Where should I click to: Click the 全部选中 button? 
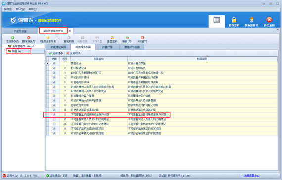coord(56,53)
